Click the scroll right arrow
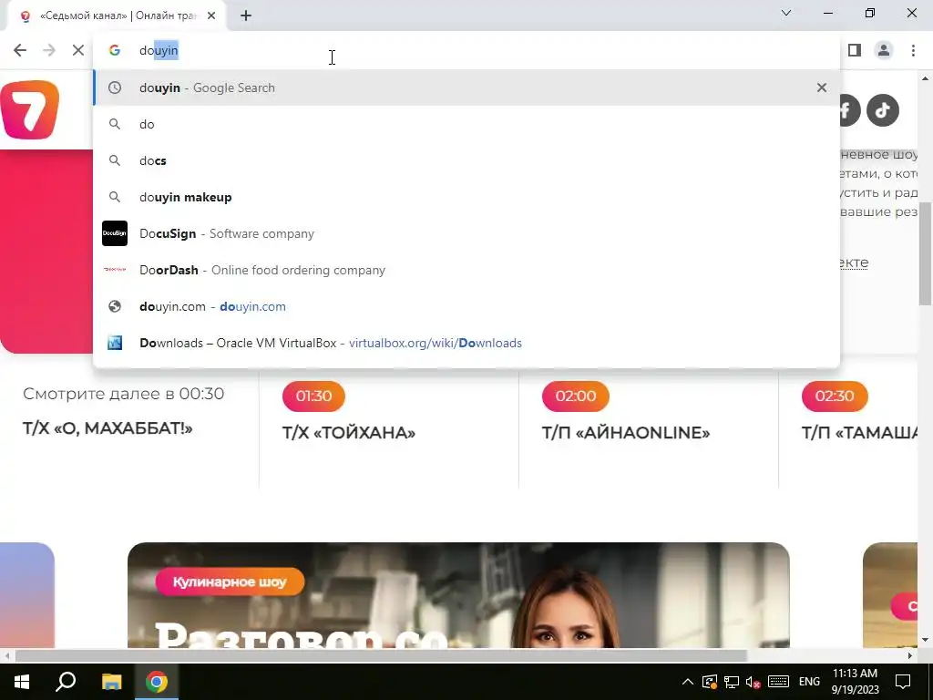933x700 pixels. 910,655
